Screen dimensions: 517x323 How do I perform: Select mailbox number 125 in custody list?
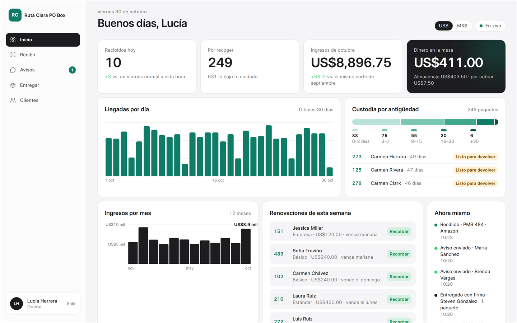click(357, 170)
